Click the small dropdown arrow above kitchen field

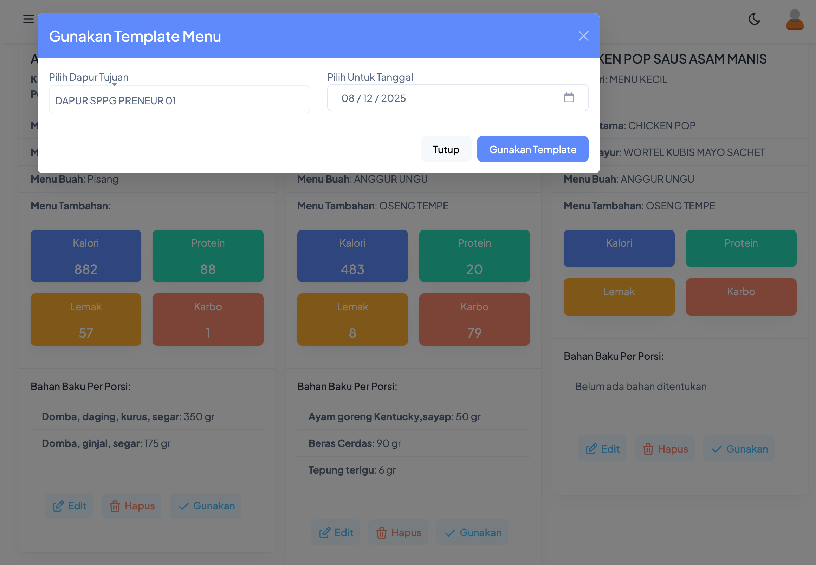click(x=114, y=85)
